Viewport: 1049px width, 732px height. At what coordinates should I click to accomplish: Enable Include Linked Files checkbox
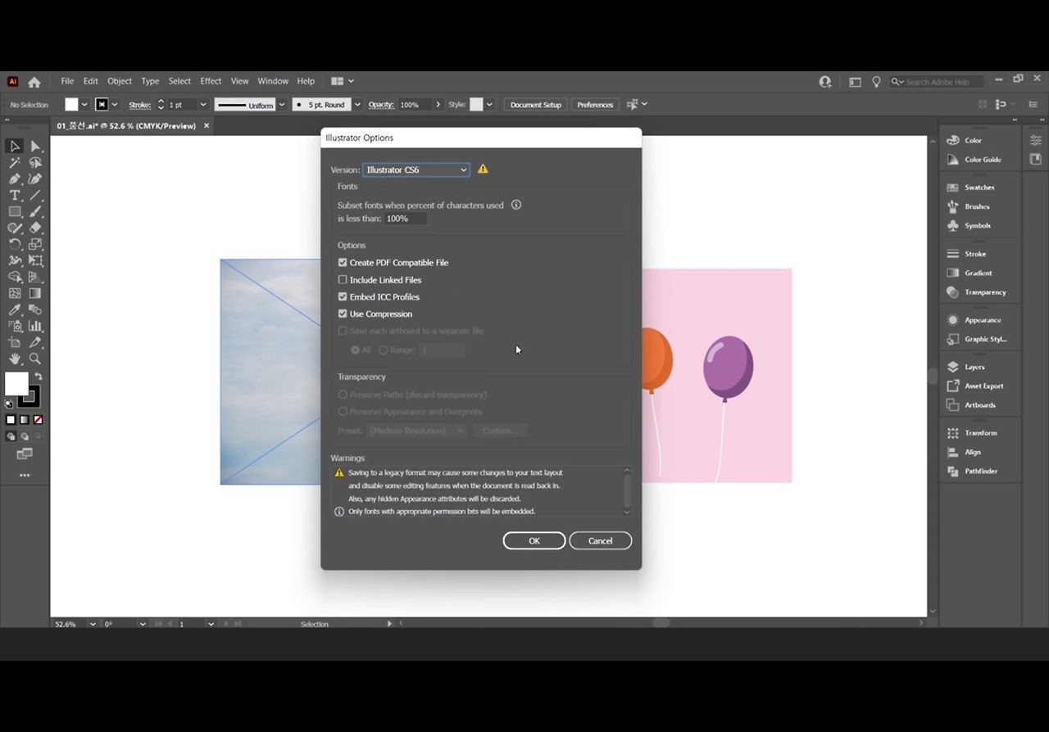pyautogui.click(x=343, y=280)
